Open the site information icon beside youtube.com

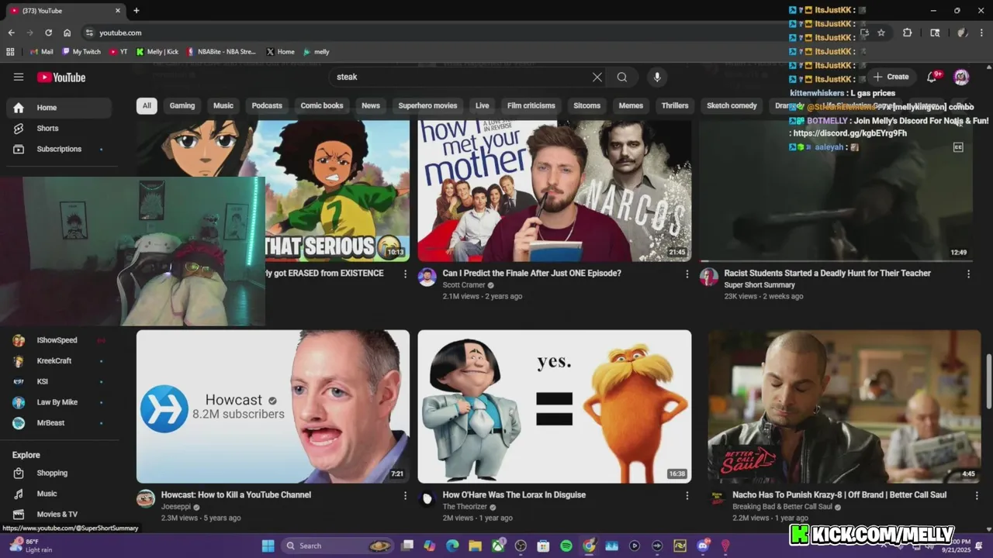pos(89,33)
